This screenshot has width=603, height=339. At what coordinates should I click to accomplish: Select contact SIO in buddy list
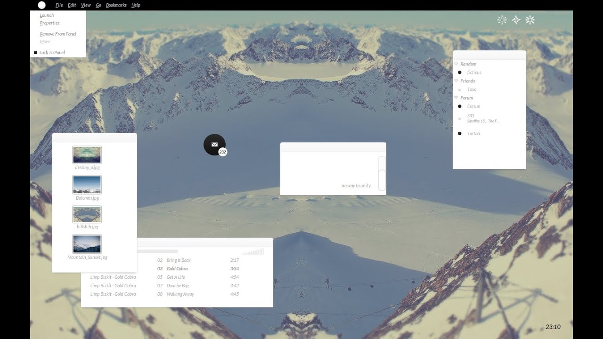471,115
